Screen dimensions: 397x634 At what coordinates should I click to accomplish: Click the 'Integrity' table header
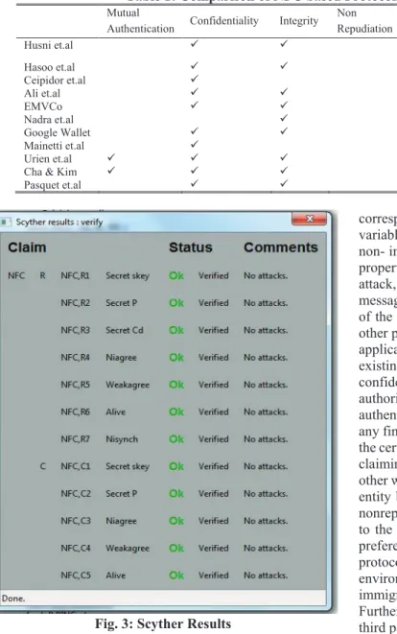(299, 20)
